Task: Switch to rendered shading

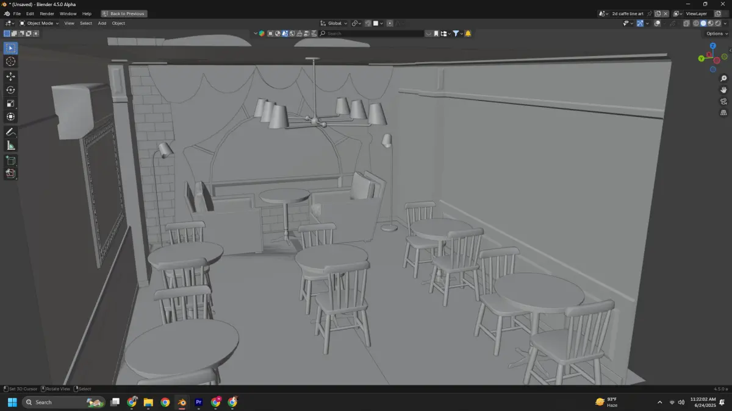Action: click(718, 23)
